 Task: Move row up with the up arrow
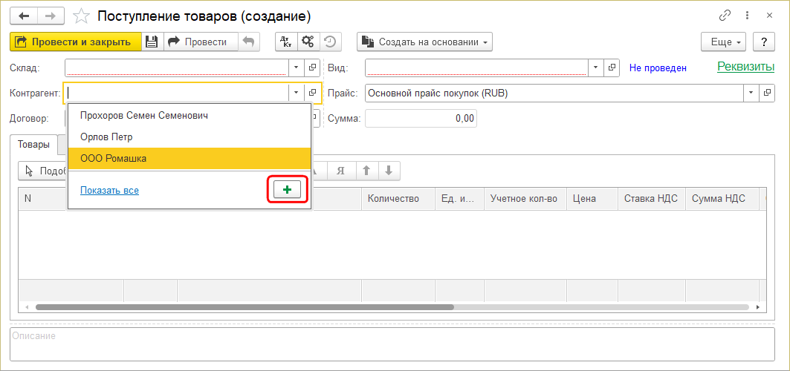(x=366, y=171)
